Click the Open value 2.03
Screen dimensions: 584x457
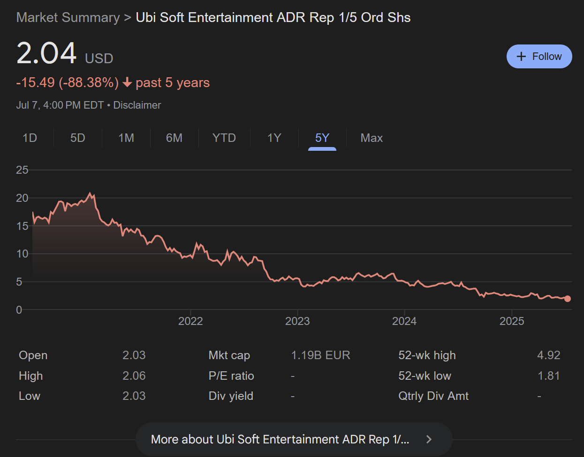coord(134,355)
